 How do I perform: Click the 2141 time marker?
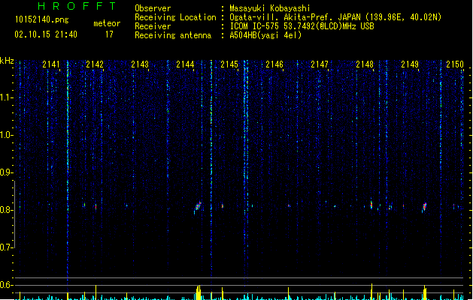click(51, 64)
